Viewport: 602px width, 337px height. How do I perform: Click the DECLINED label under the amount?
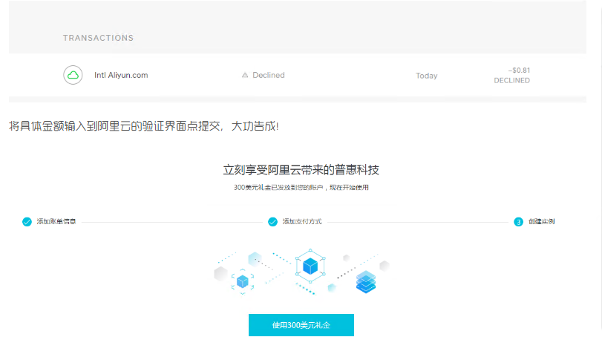pyautogui.click(x=511, y=81)
